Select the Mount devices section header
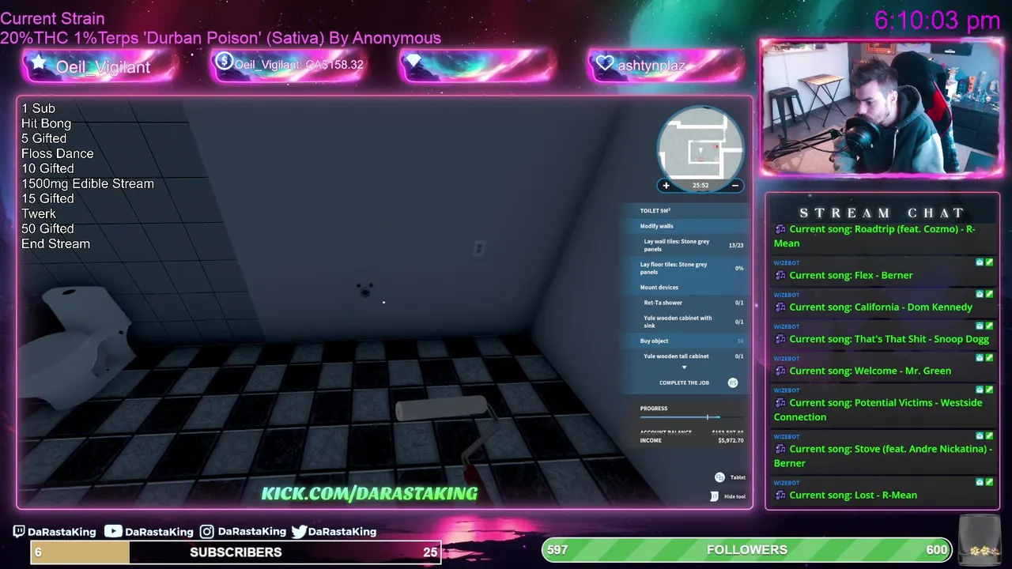Viewport: 1012px width, 569px height. click(659, 288)
